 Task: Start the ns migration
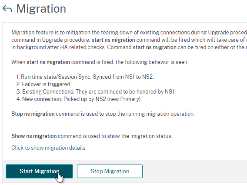point(39,171)
